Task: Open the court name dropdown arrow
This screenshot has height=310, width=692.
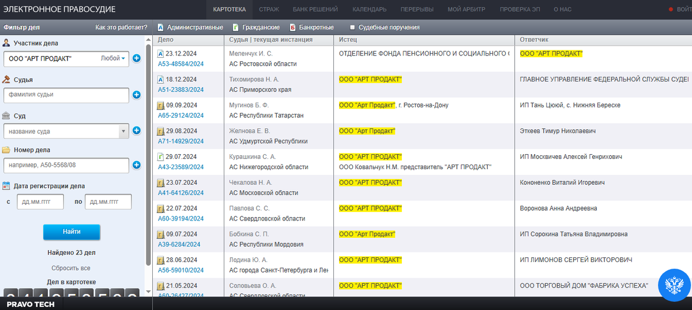Action: [x=123, y=131]
